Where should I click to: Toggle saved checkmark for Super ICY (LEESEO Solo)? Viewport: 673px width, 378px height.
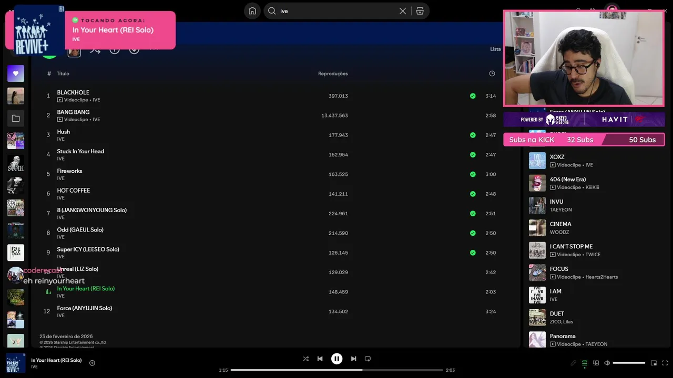click(x=473, y=253)
